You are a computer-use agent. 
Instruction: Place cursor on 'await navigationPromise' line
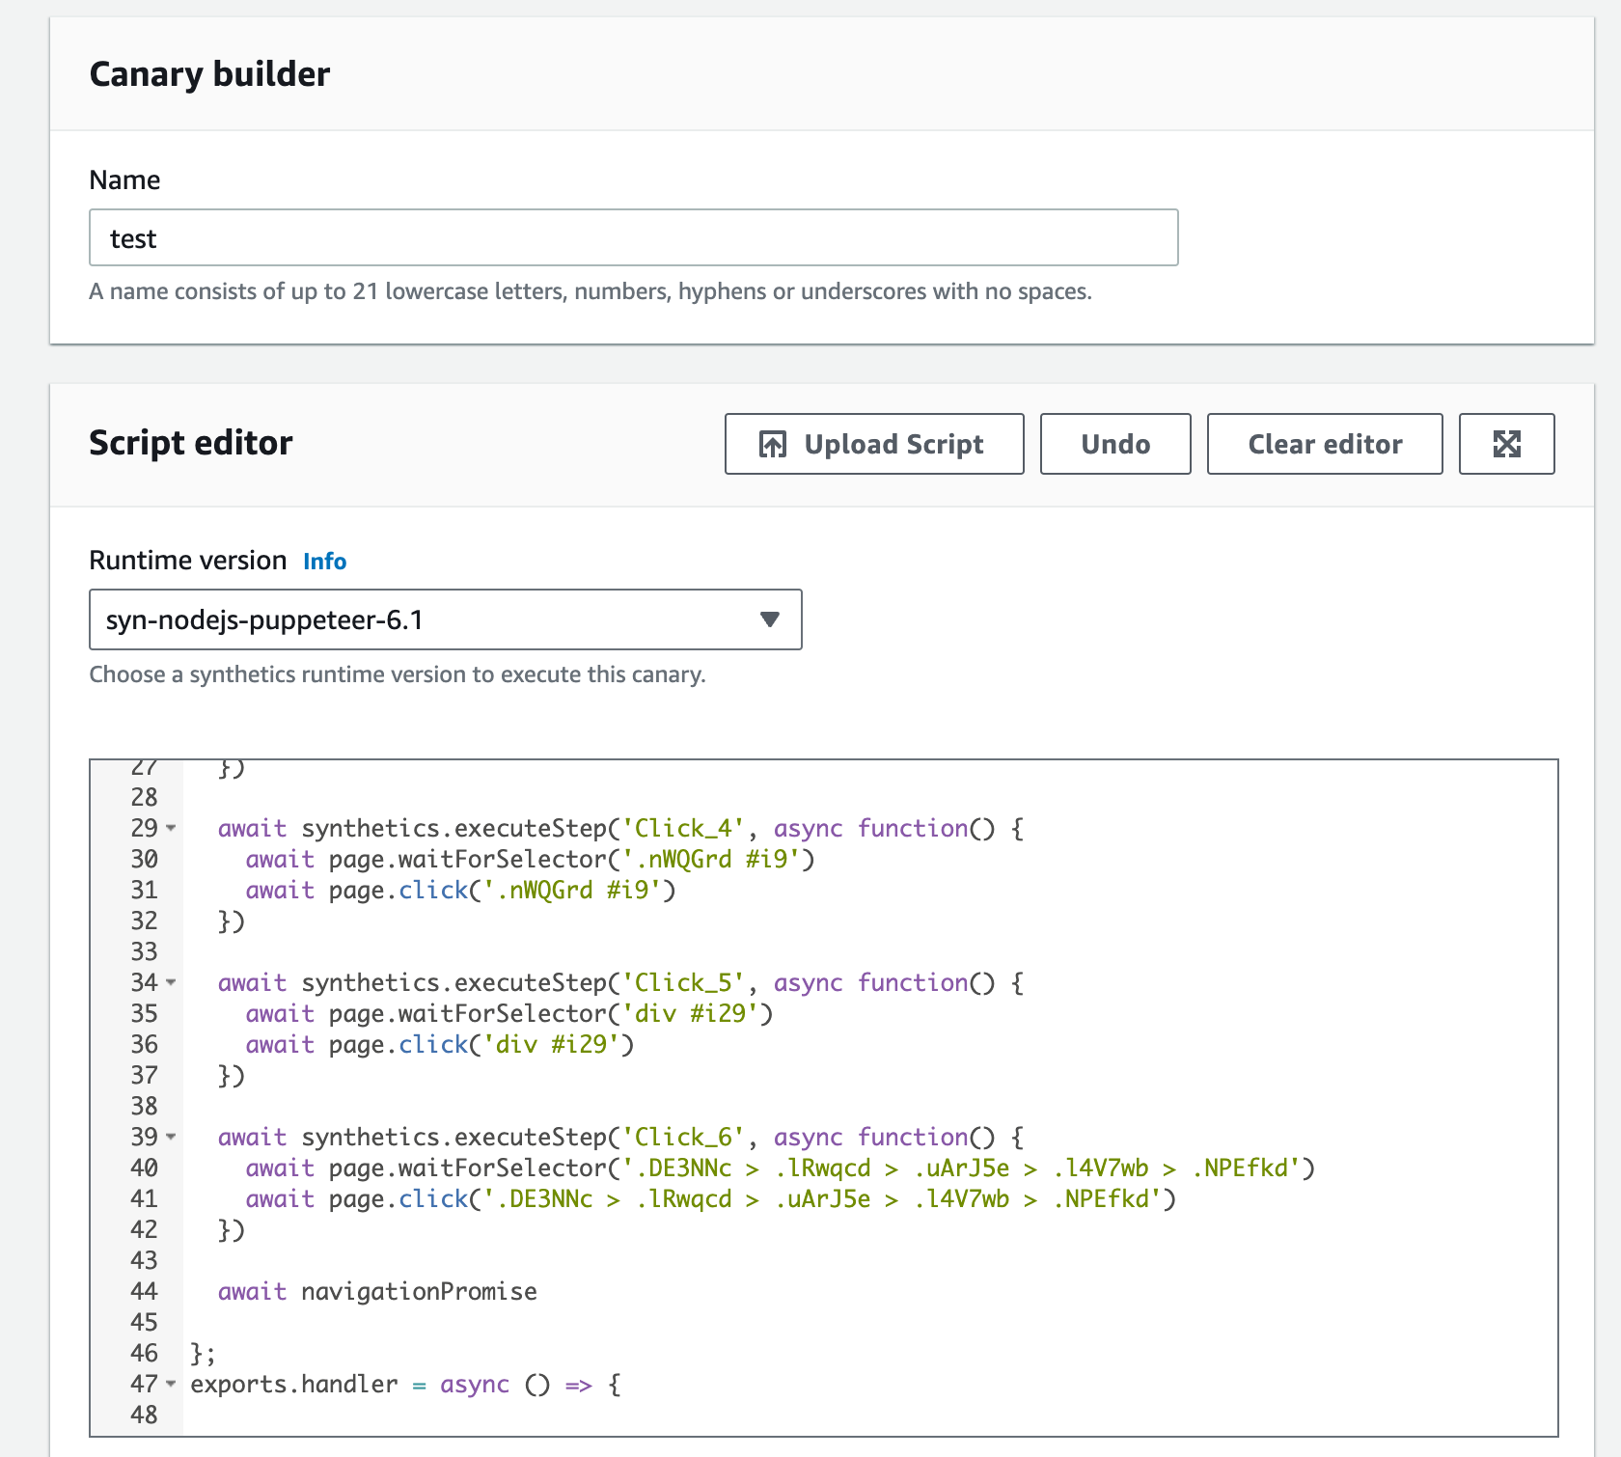coord(377,1291)
